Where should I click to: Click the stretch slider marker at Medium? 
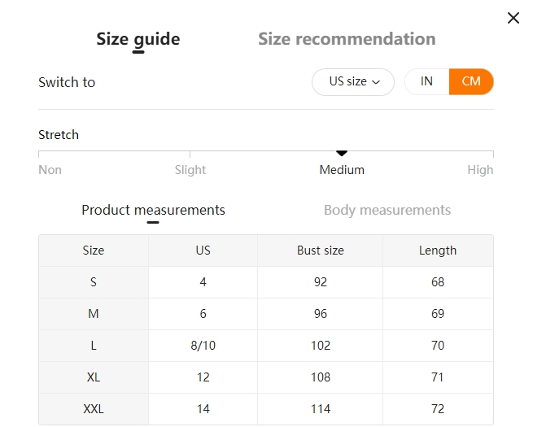342,153
